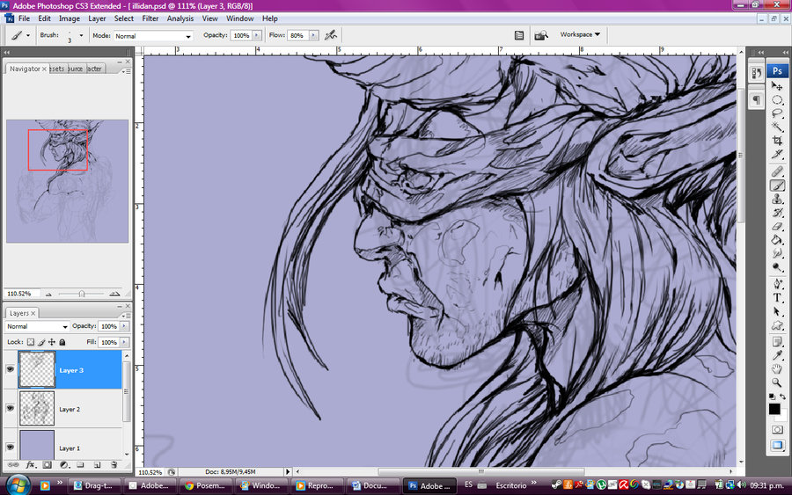
Task: Open the Flow slider arrow
Action: pyautogui.click(x=314, y=35)
